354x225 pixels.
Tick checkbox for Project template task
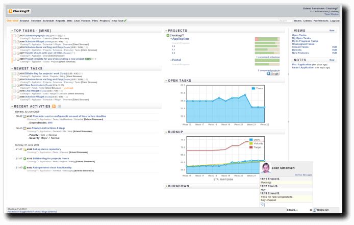pos(14,59)
